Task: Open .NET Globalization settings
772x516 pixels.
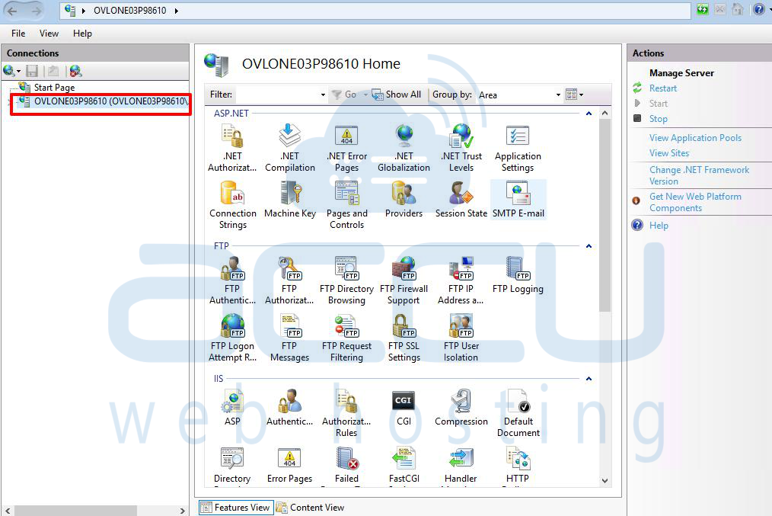Action: pyautogui.click(x=404, y=145)
